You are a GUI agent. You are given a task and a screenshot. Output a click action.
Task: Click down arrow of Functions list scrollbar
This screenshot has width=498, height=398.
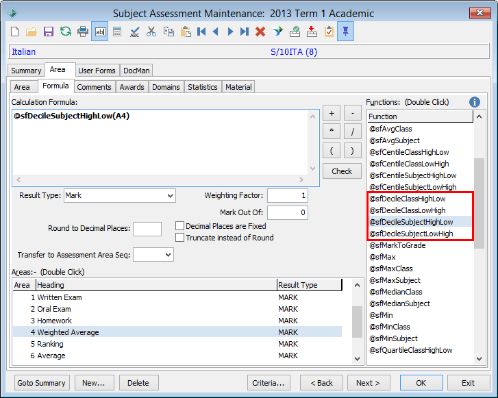tap(480, 359)
